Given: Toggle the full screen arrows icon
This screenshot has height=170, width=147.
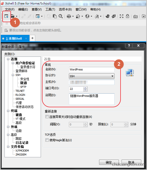Looking at the screenshot, I should [x=122, y=16].
